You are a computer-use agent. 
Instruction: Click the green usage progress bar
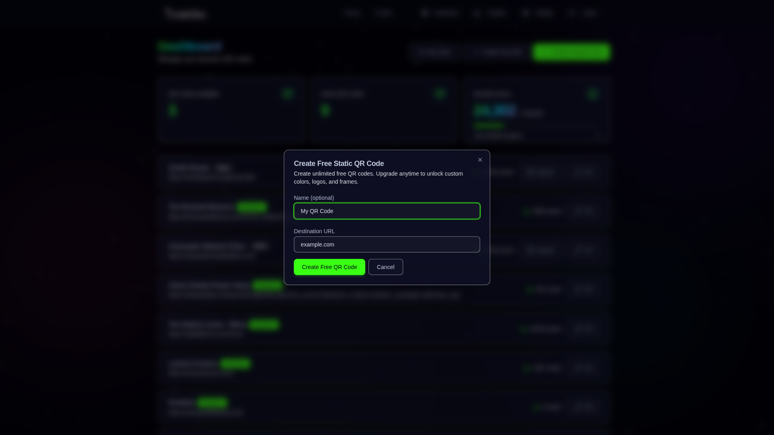point(488,126)
